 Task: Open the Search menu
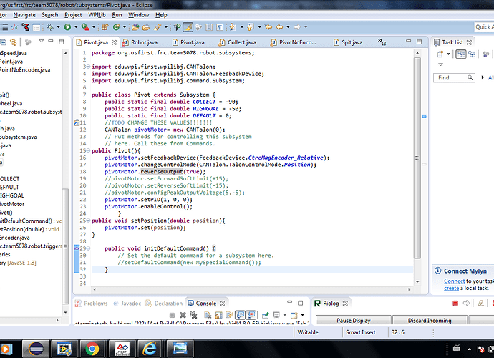[x=50, y=15]
